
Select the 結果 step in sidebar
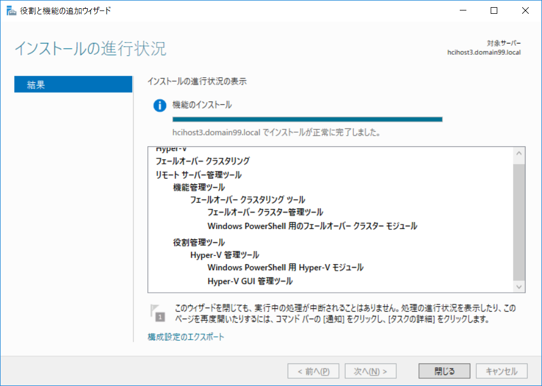73,84
